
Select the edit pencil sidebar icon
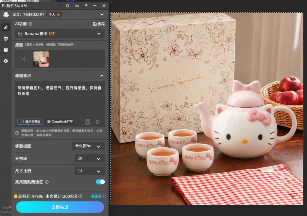tap(6, 27)
